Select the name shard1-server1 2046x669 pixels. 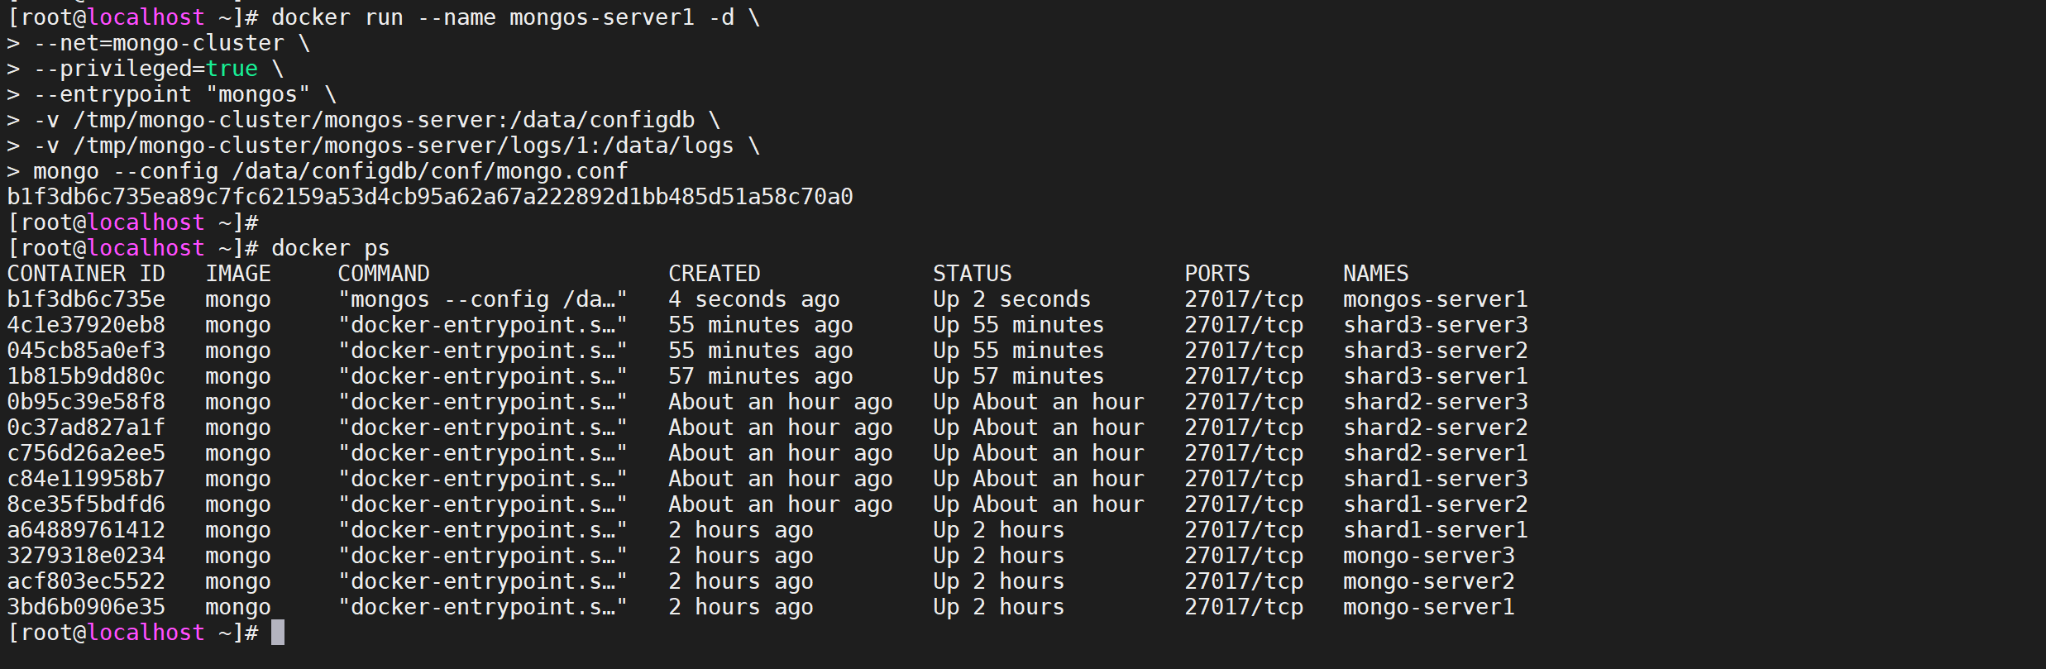pyautogui.click(x=1436, y=530)
